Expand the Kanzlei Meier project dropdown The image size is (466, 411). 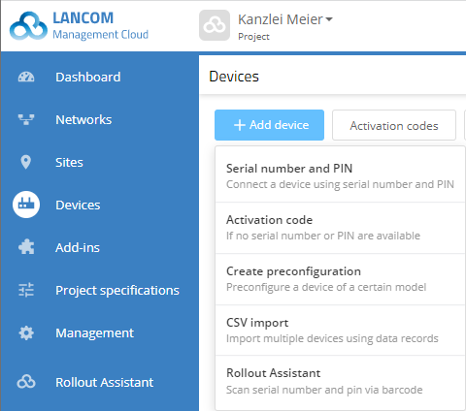tap(285, 19)
